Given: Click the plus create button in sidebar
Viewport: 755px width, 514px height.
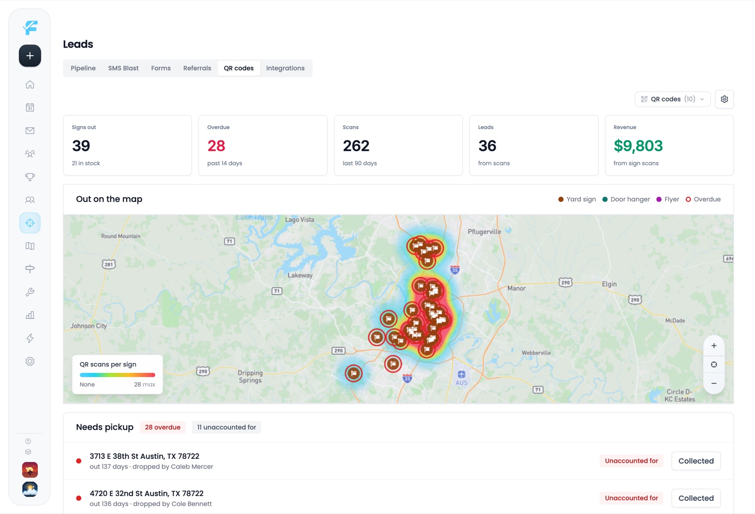Looking at the screenshot, I should tap(30, 56).
